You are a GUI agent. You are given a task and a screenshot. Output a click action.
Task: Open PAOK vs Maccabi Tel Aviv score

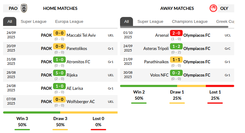pyautogui.click(x=59, y=33)
